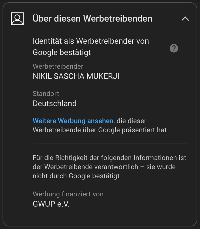The height and width of the screenshot is (229, 200).
Task: Click the Werbung finanziert von label
Action: coord(68,194)
